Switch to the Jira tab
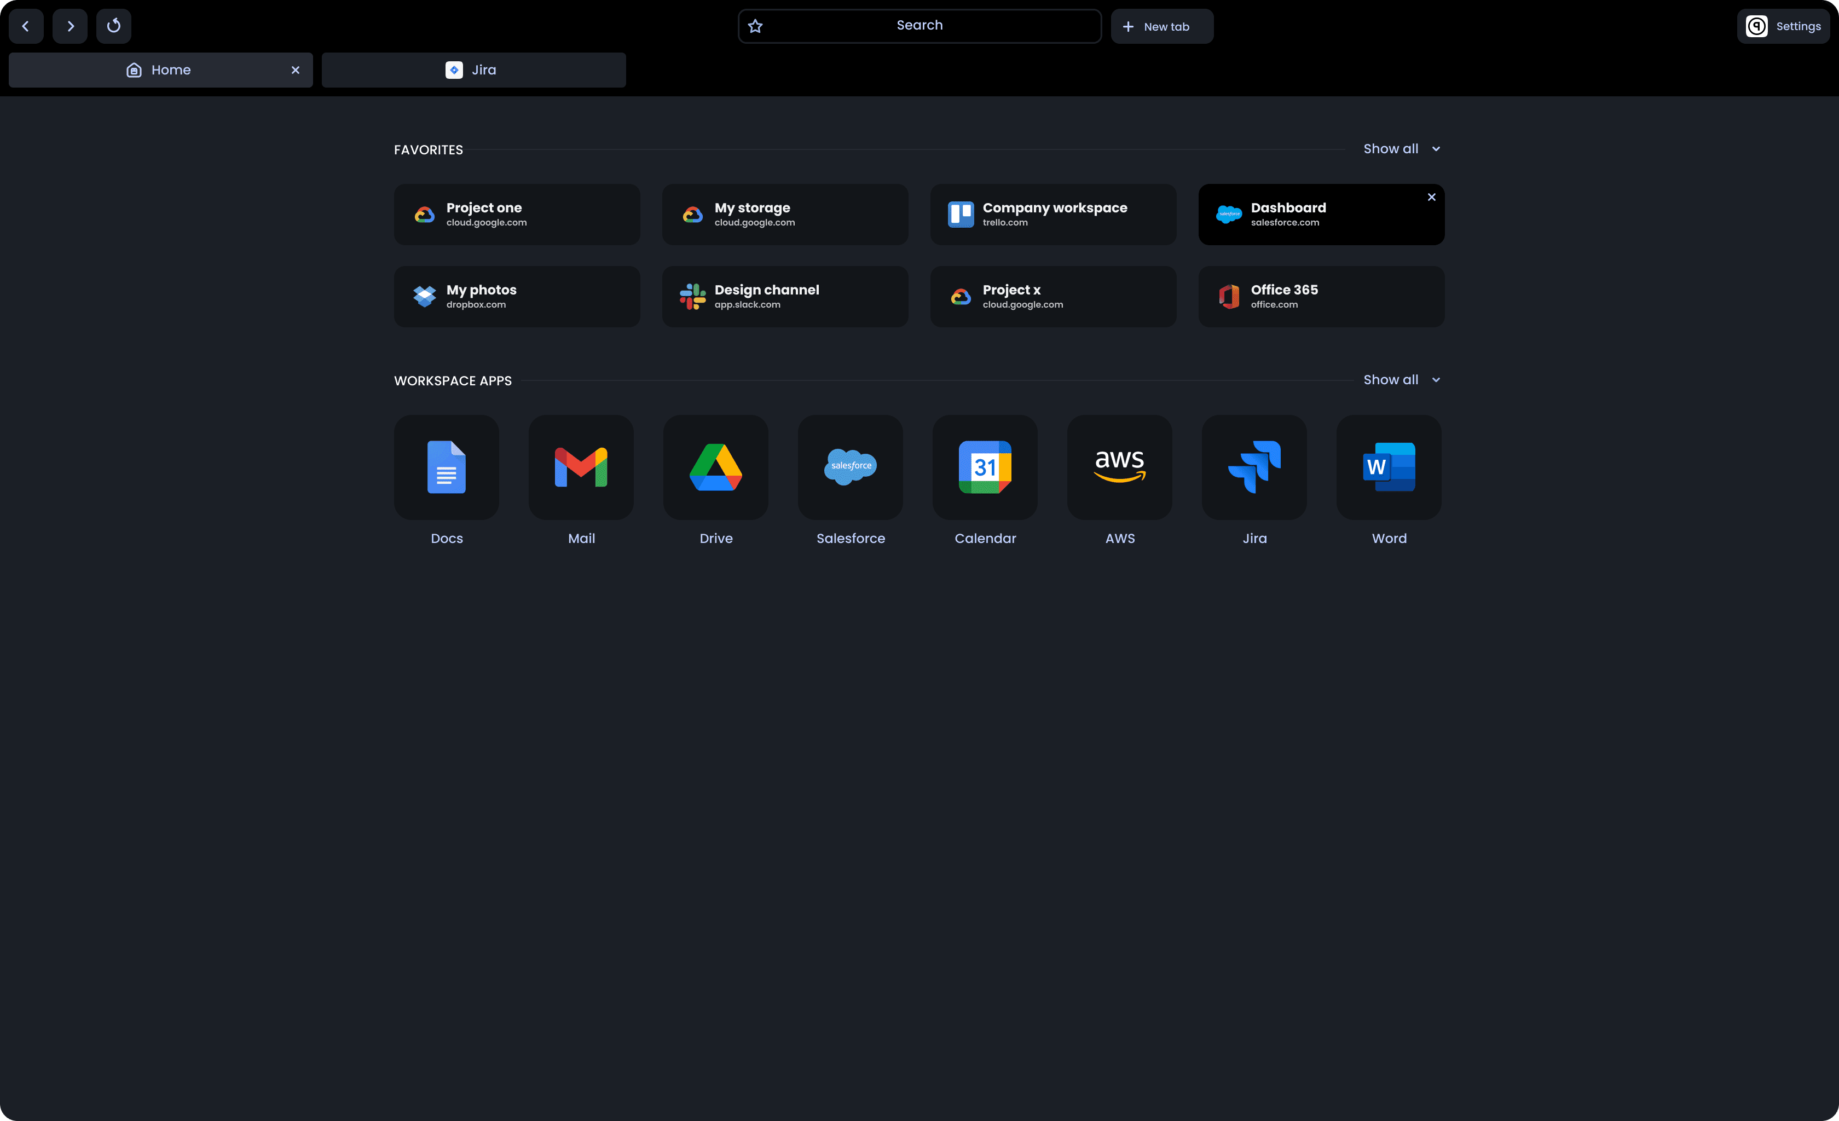The image size is (1839, 1121). click(x=473, y=70)
